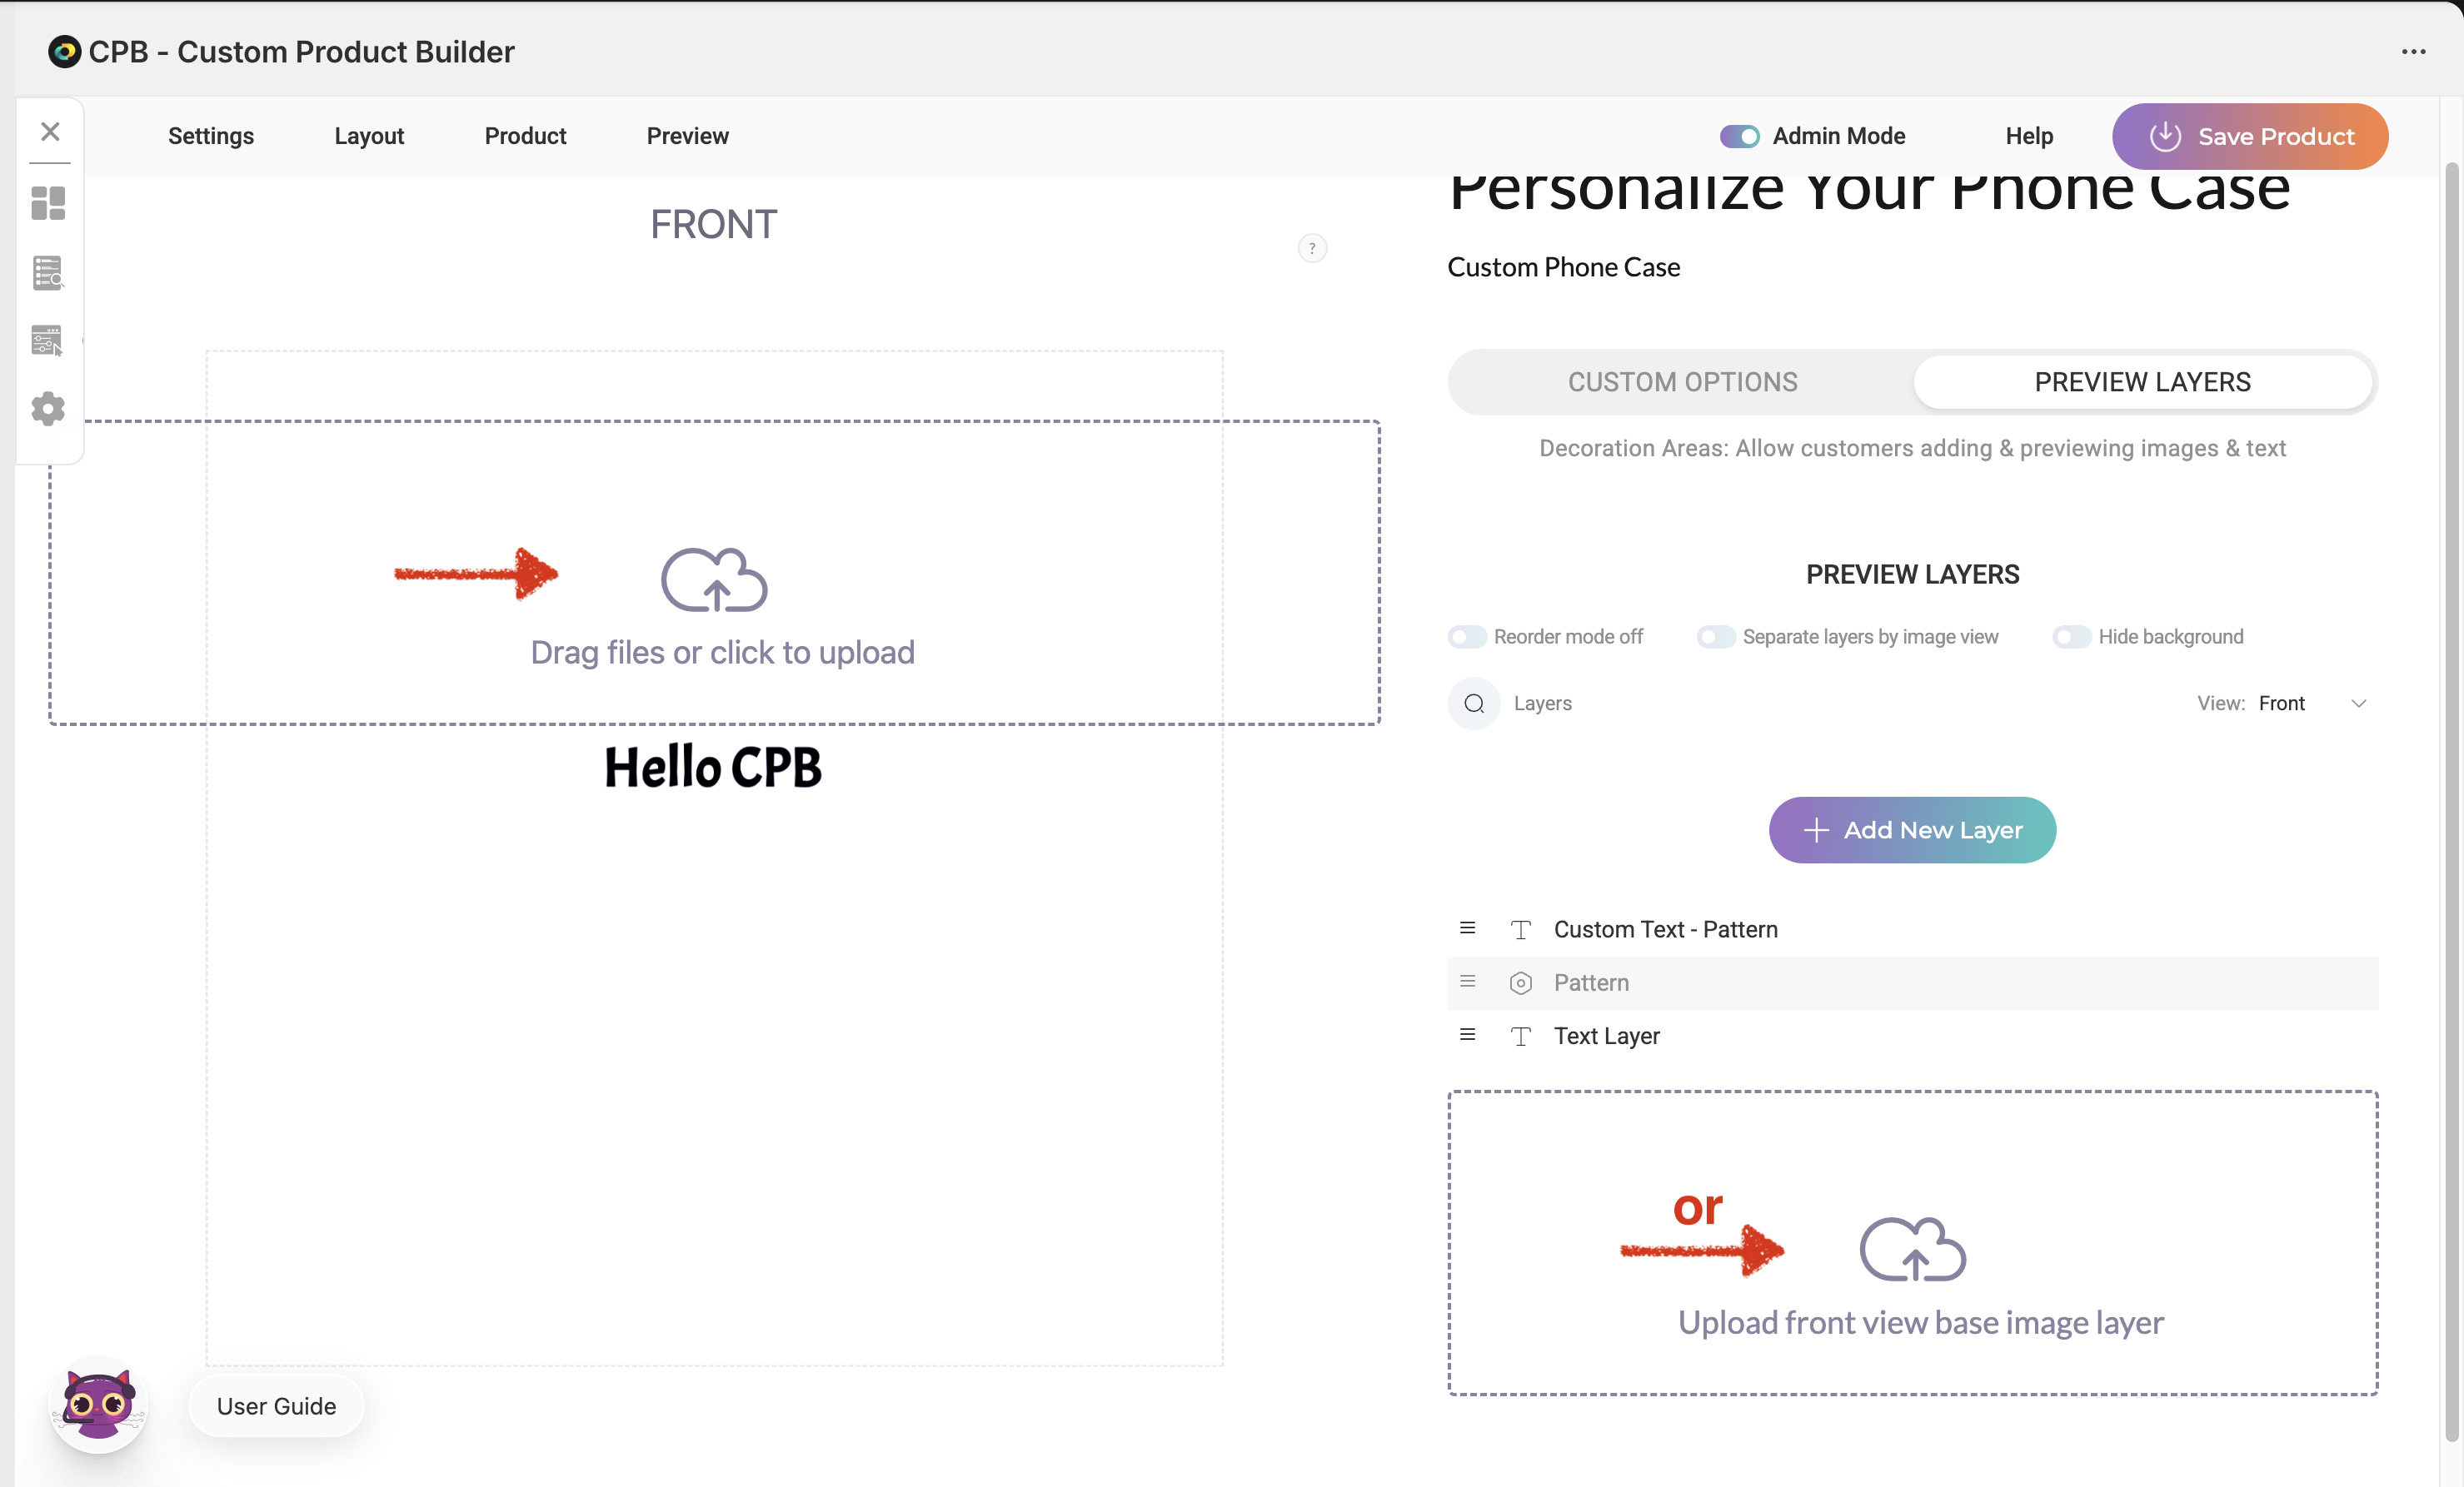Click text type icon of Custom Text - Pattern
The image size is (2464, 1487).
(x=1520, y=929)
